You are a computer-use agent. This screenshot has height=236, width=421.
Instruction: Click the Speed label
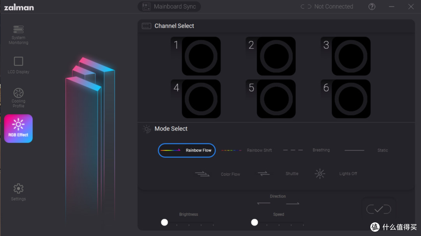tap(278, 214)
